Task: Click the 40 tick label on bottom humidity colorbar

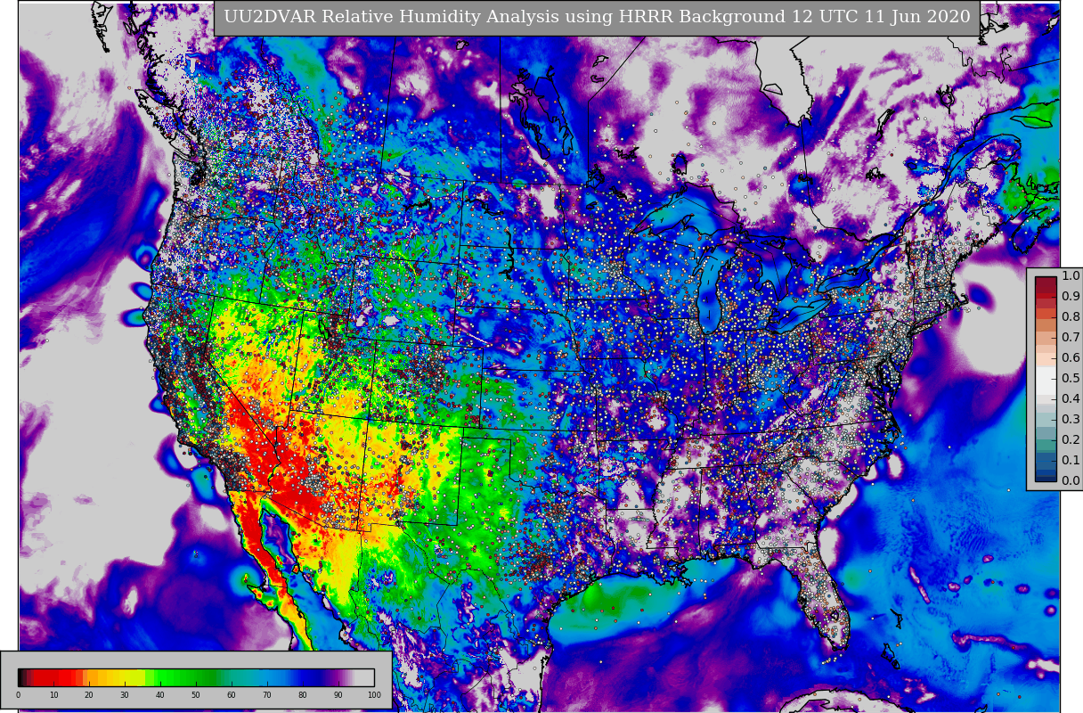Action: [160, 695]
